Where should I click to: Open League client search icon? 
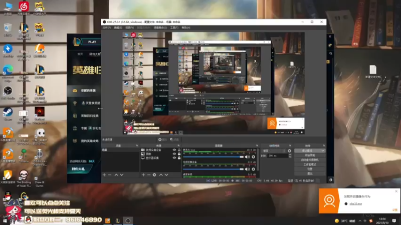pyautogui.click(x=330, y=53)
